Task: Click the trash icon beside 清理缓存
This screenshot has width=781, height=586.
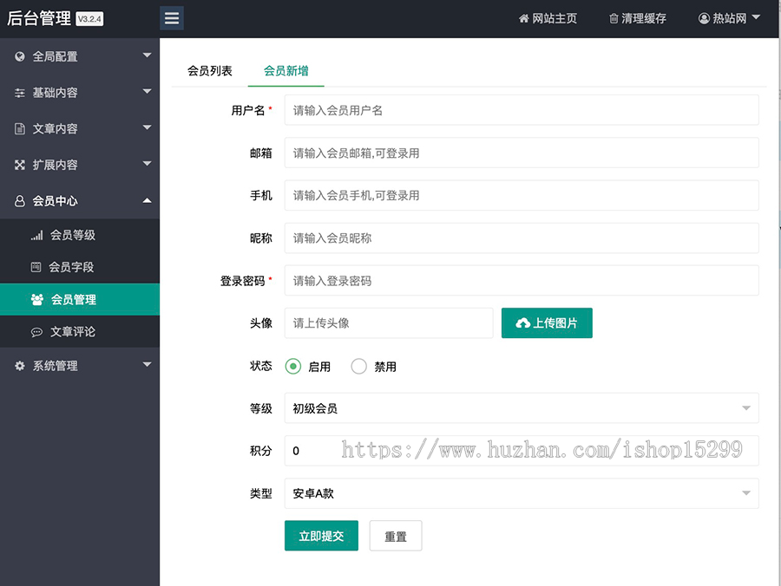Action: coord(614,19)
